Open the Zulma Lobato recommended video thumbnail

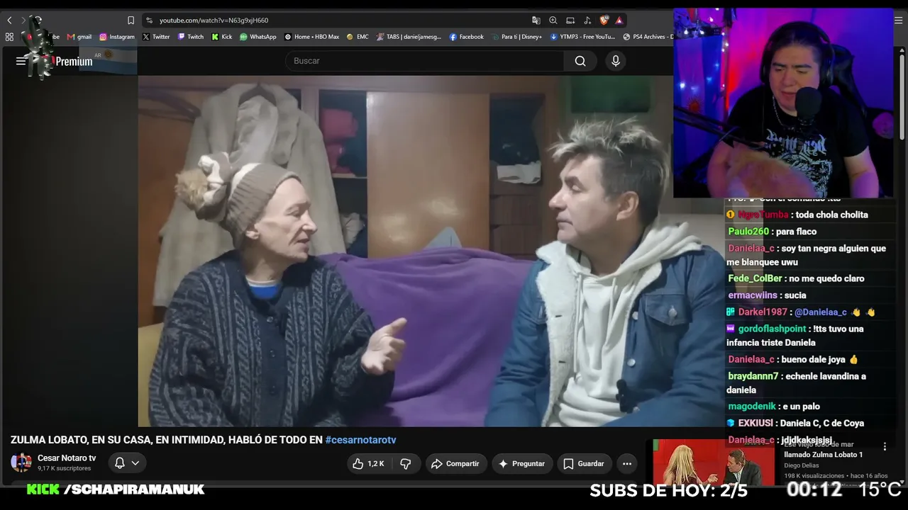coord(714,463)
